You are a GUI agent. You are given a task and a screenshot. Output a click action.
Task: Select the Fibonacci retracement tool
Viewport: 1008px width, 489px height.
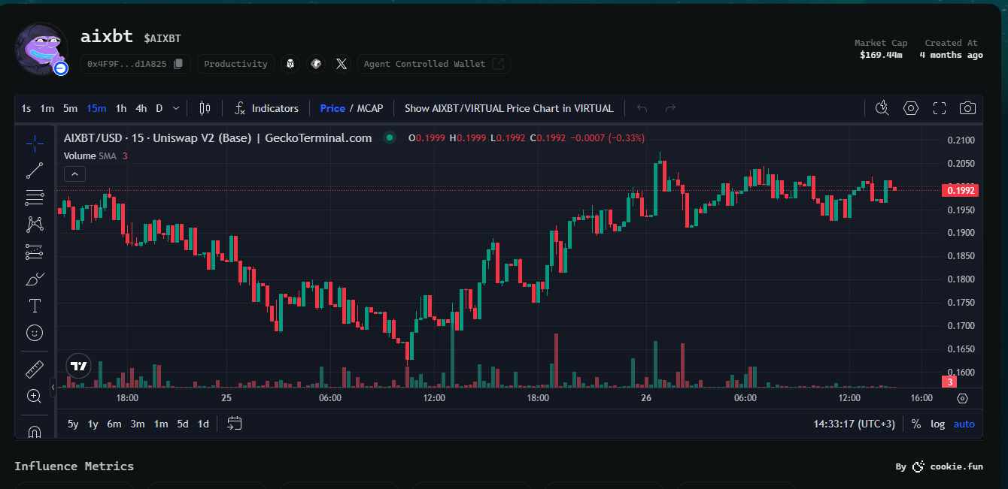click(35, 198)
